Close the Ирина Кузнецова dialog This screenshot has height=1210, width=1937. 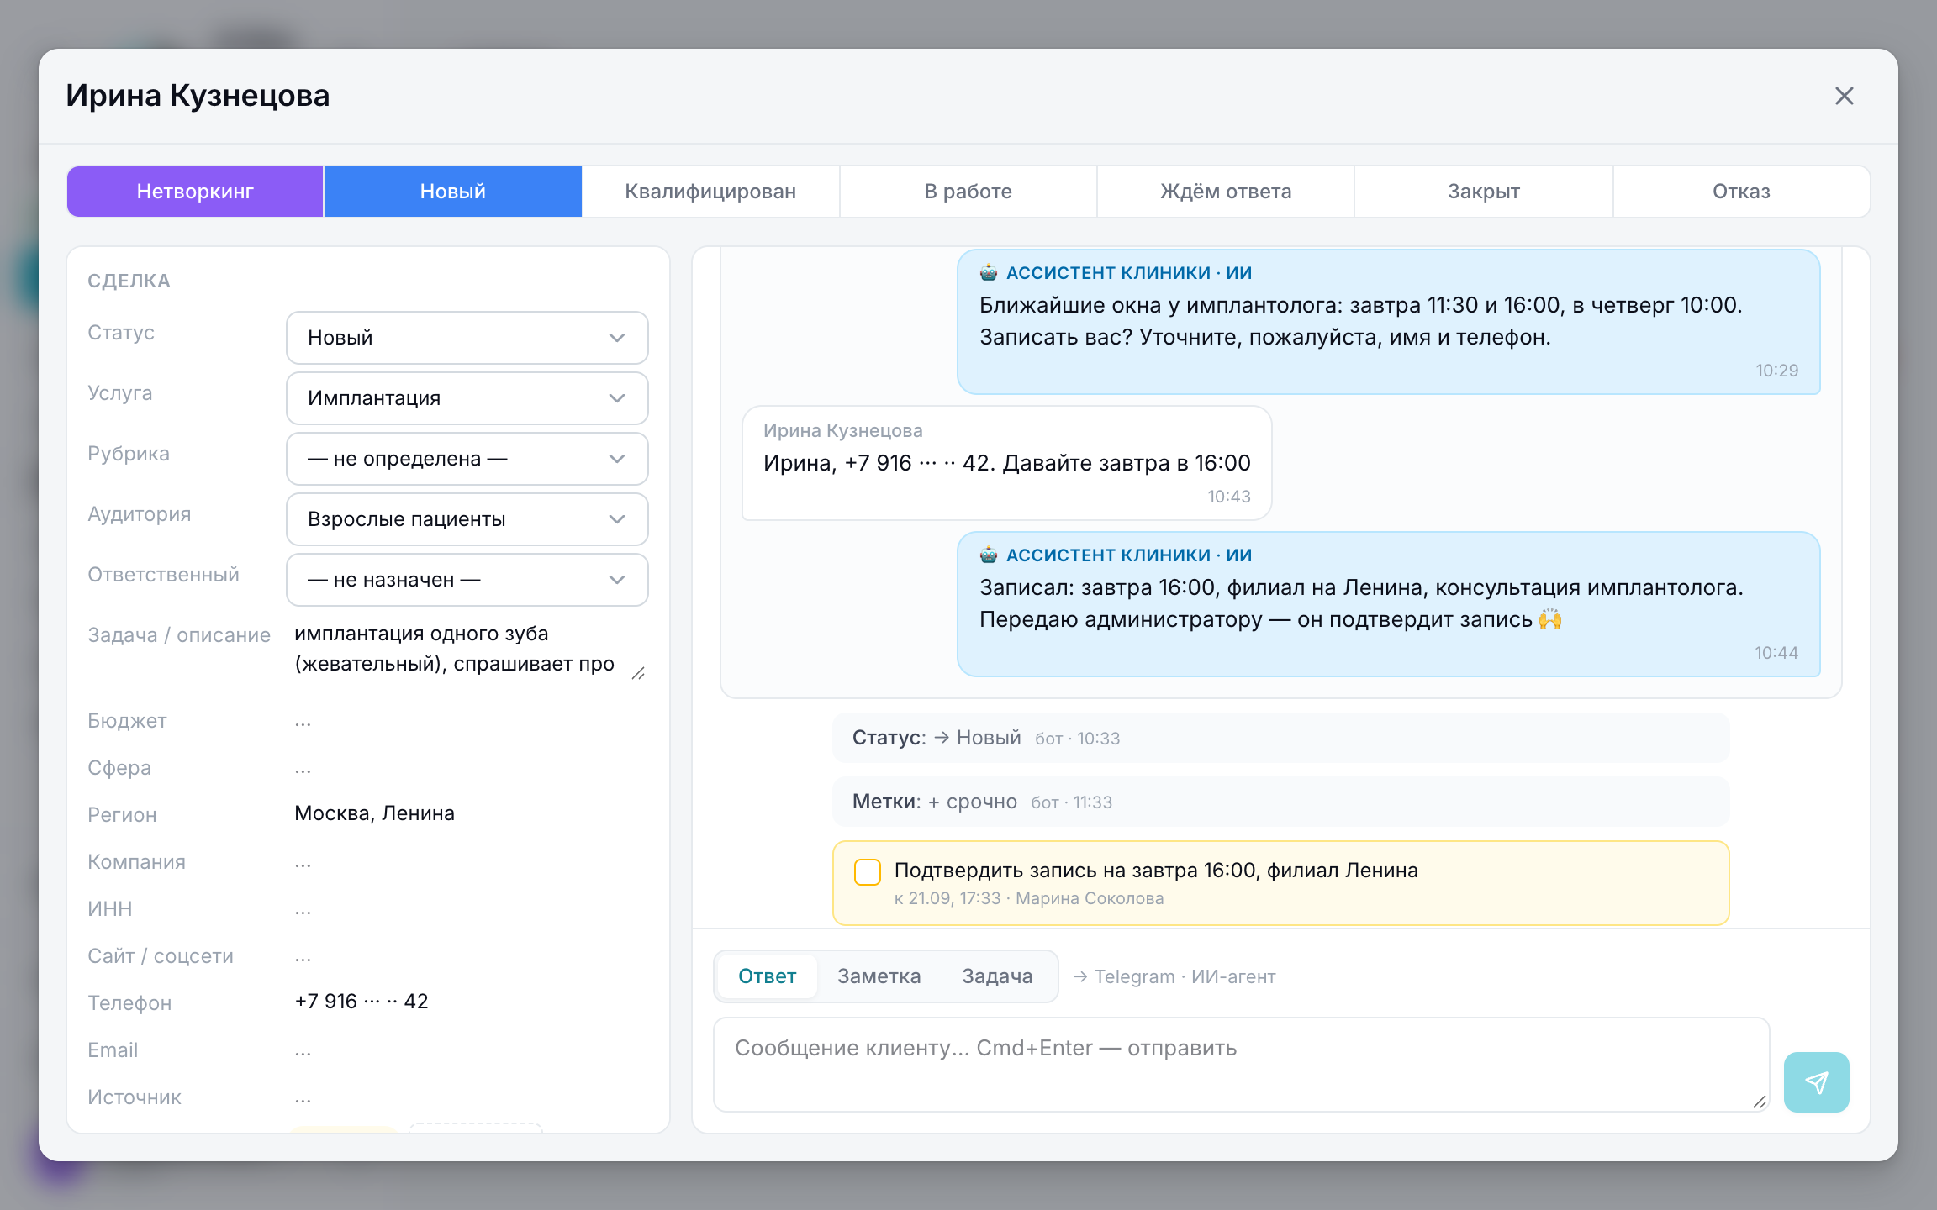tap(1844, 96)
